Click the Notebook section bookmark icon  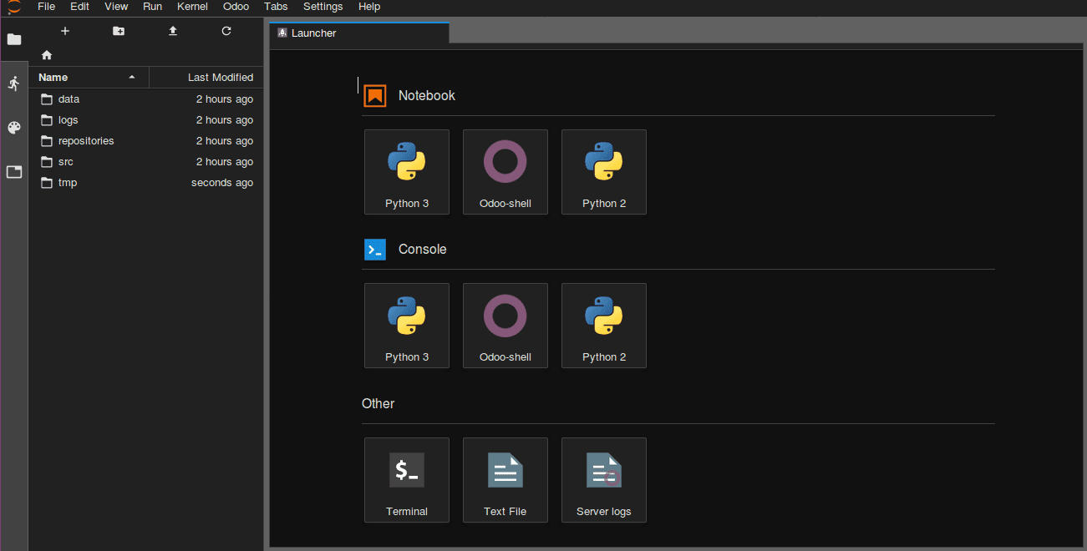[x=375, y=96]
